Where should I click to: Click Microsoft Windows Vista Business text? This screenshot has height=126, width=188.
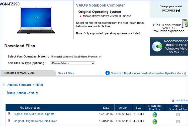(107, 16)
